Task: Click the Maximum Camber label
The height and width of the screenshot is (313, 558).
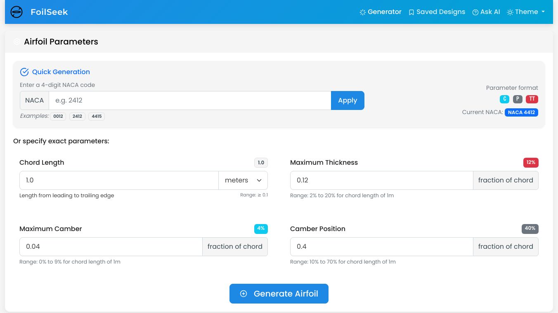Action: [x=51, y=229]
